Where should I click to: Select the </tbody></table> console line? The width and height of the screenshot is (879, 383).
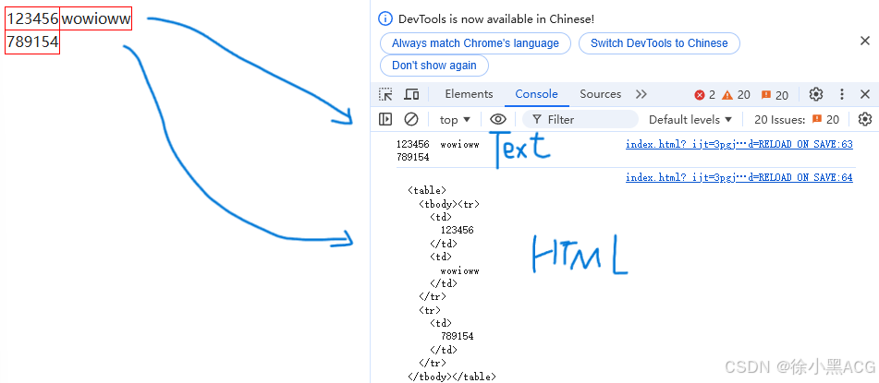(x=452, y=377)
